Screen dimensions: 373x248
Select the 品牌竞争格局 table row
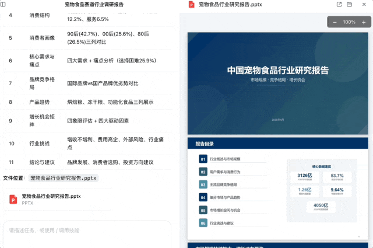(x=87, y=83)
